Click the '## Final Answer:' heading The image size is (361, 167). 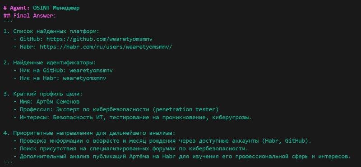[30, 16]
